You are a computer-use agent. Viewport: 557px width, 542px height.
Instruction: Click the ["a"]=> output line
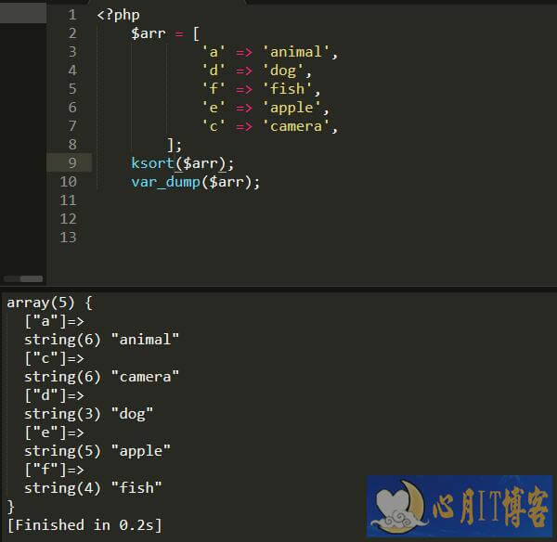[x=54, y=321]
